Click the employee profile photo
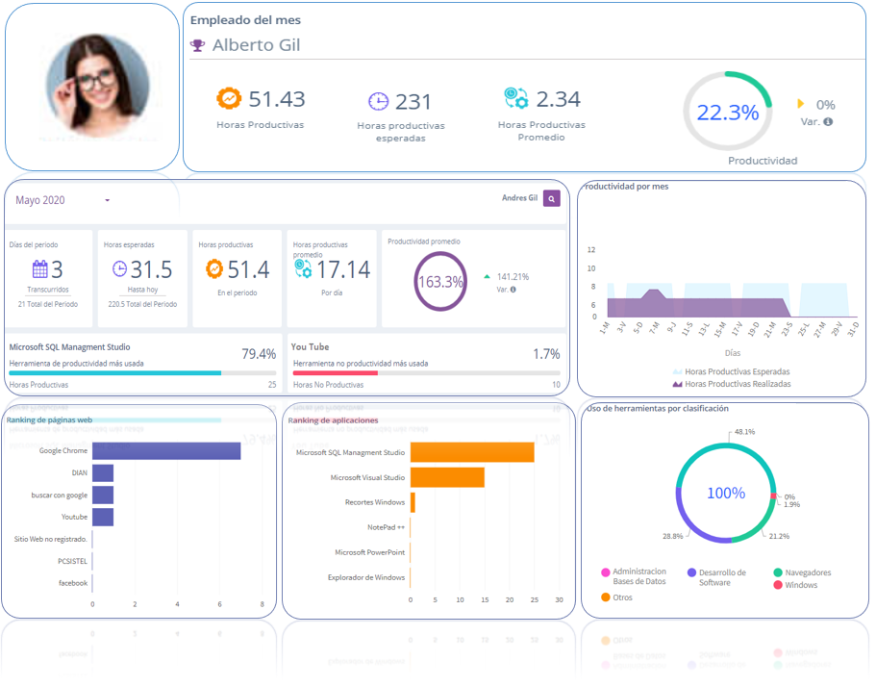Viewport: 876px width, 686px height. click(98, 85)
